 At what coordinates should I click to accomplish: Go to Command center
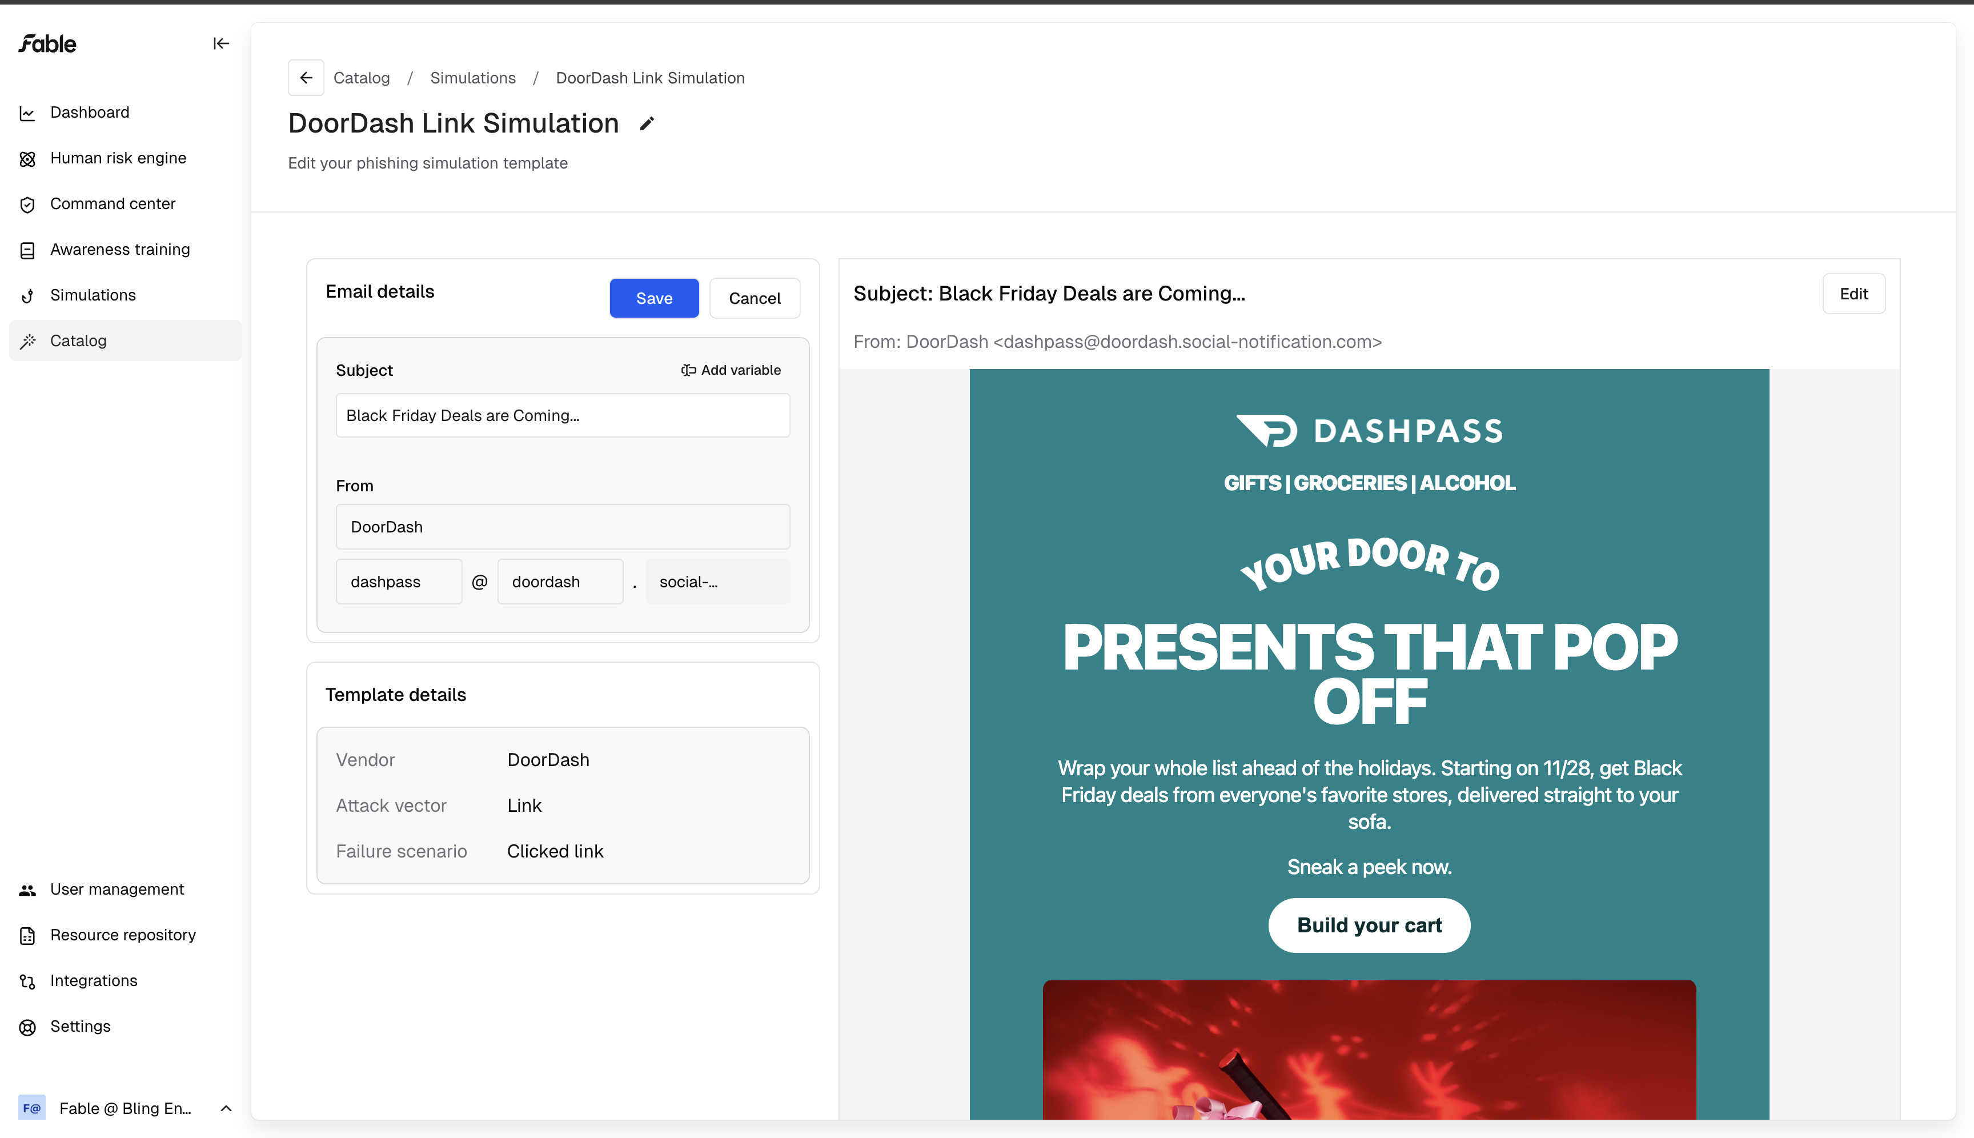point(125,204)
